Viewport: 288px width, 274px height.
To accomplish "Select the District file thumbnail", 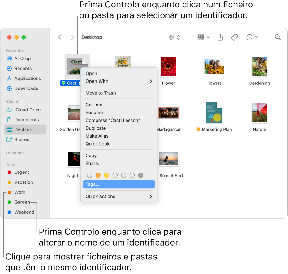I will coord(123,62).
